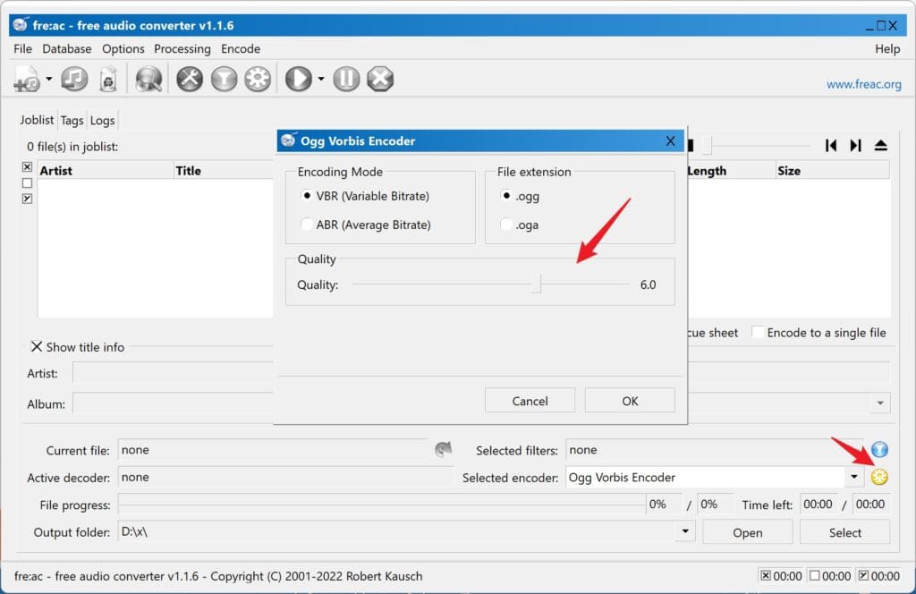Open the Options menu
This screenshot has height=594, width=916.
tap(123, 49)
